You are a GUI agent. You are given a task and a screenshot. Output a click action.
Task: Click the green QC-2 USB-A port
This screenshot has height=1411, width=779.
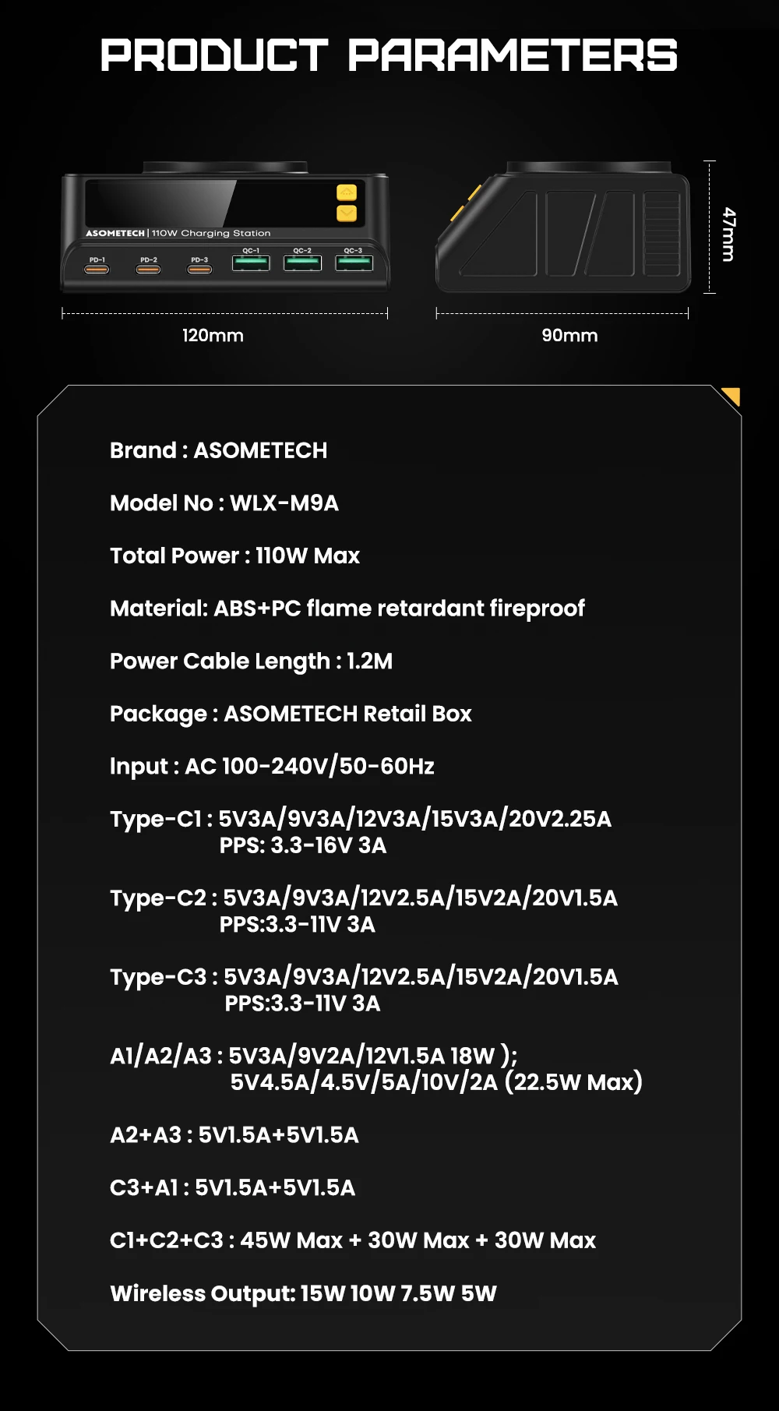[302, 263]
